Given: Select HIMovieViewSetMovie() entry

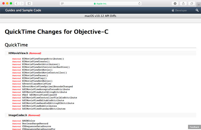Looking at the screenshot, I should 37,81.
